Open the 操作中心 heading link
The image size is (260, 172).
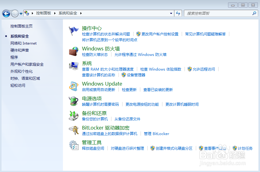(x=92, y=28)
